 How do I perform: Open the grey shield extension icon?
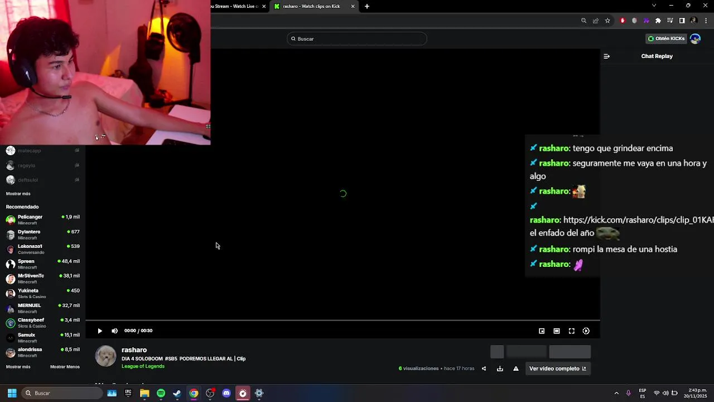634,21
